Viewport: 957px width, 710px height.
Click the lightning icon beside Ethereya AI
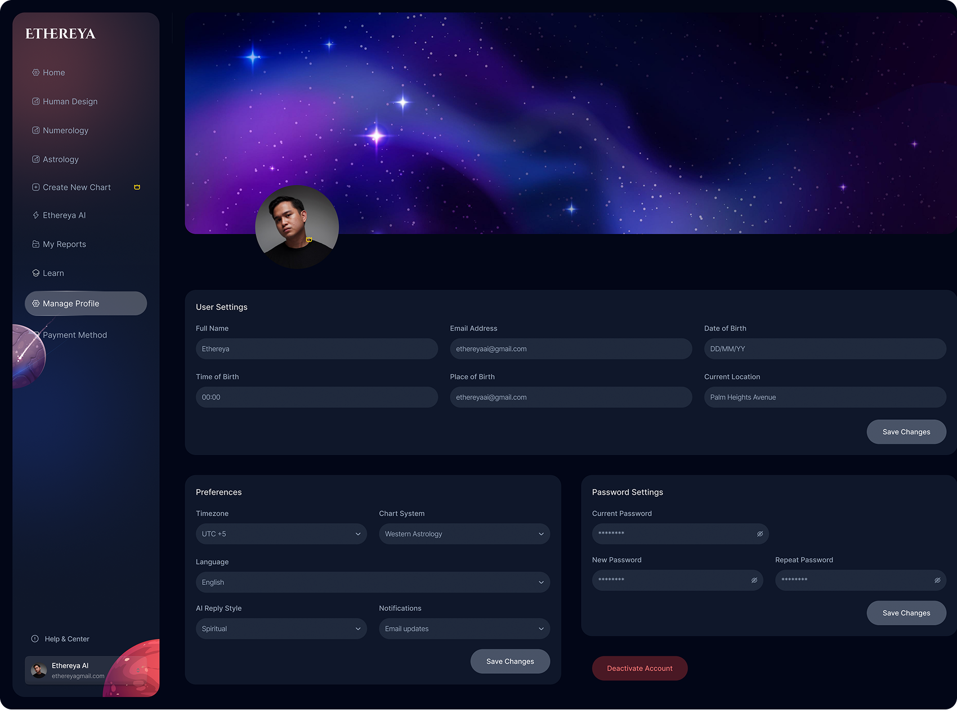(x=36, y=215)
